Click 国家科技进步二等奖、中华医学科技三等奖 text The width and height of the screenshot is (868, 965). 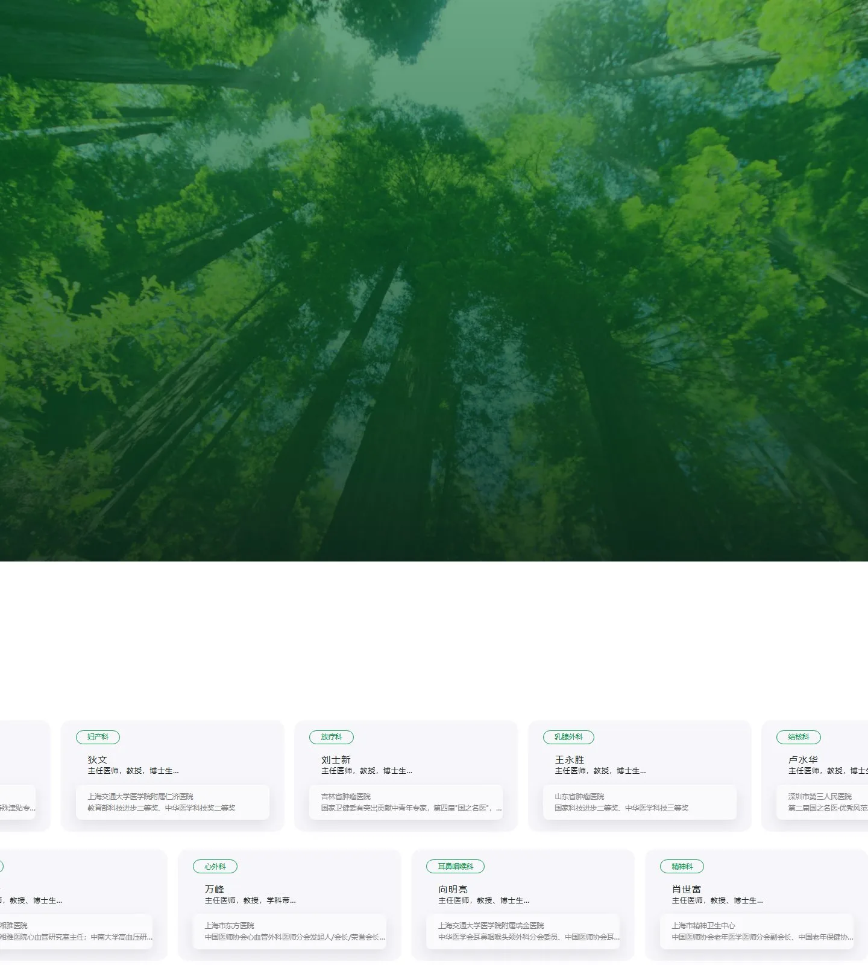[x=622, y=808]
